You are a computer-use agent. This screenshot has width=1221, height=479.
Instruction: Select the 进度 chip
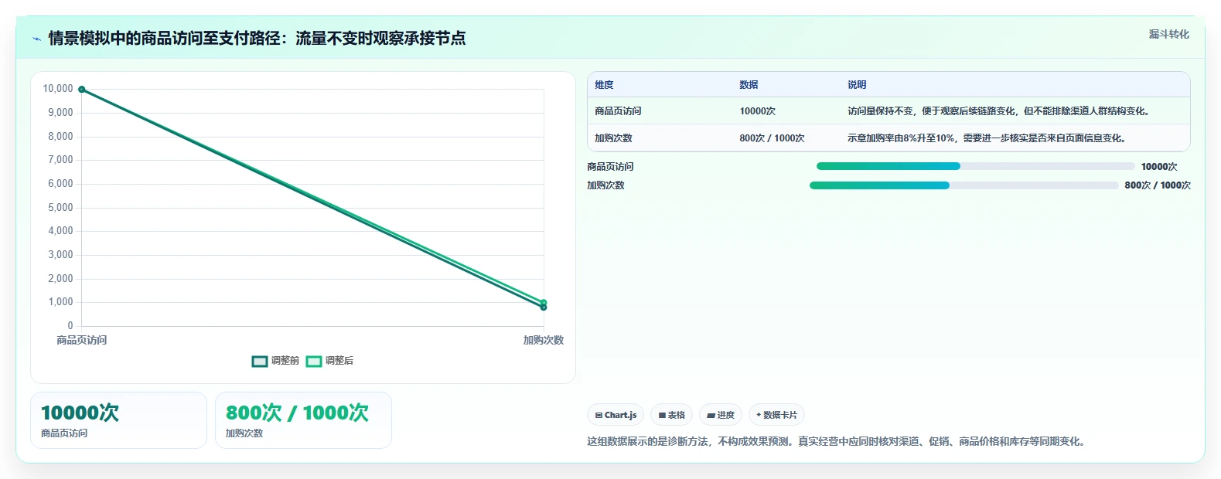pos(720,415)
